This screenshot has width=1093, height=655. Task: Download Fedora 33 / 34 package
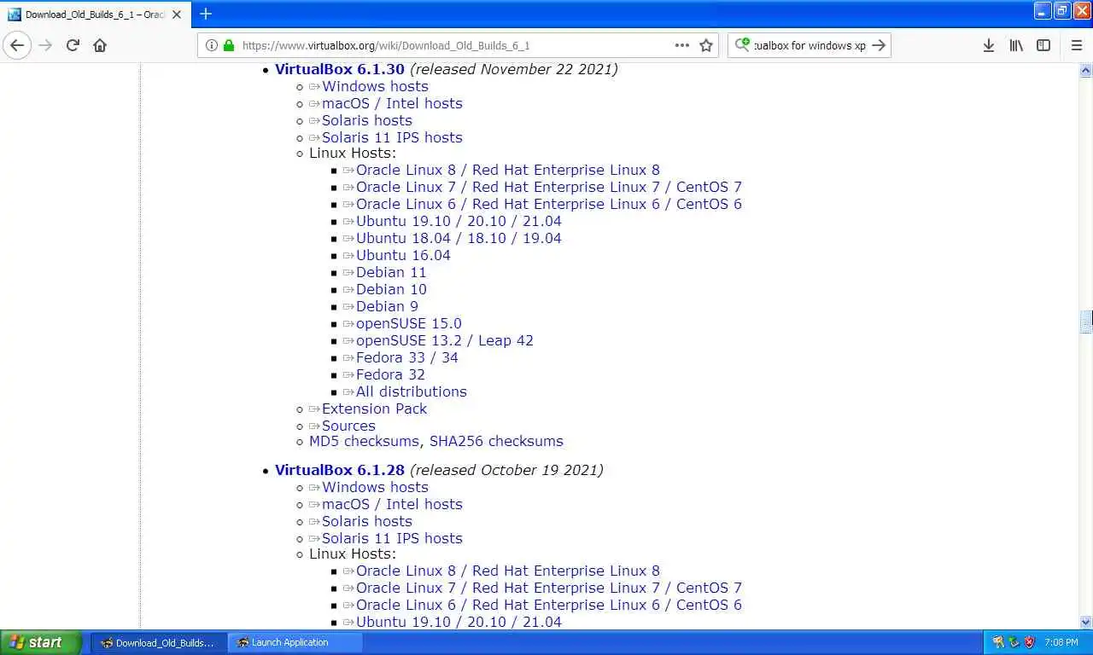point(407,357)
